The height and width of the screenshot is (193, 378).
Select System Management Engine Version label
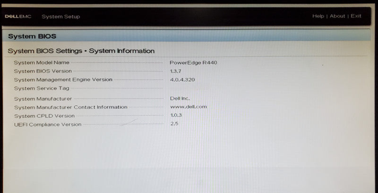[63, 80]
